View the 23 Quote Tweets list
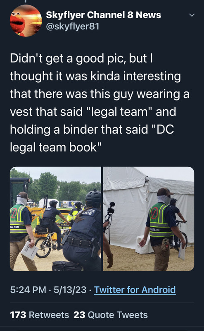The width and height of the screenshot is (204, 331). [111, 315]
